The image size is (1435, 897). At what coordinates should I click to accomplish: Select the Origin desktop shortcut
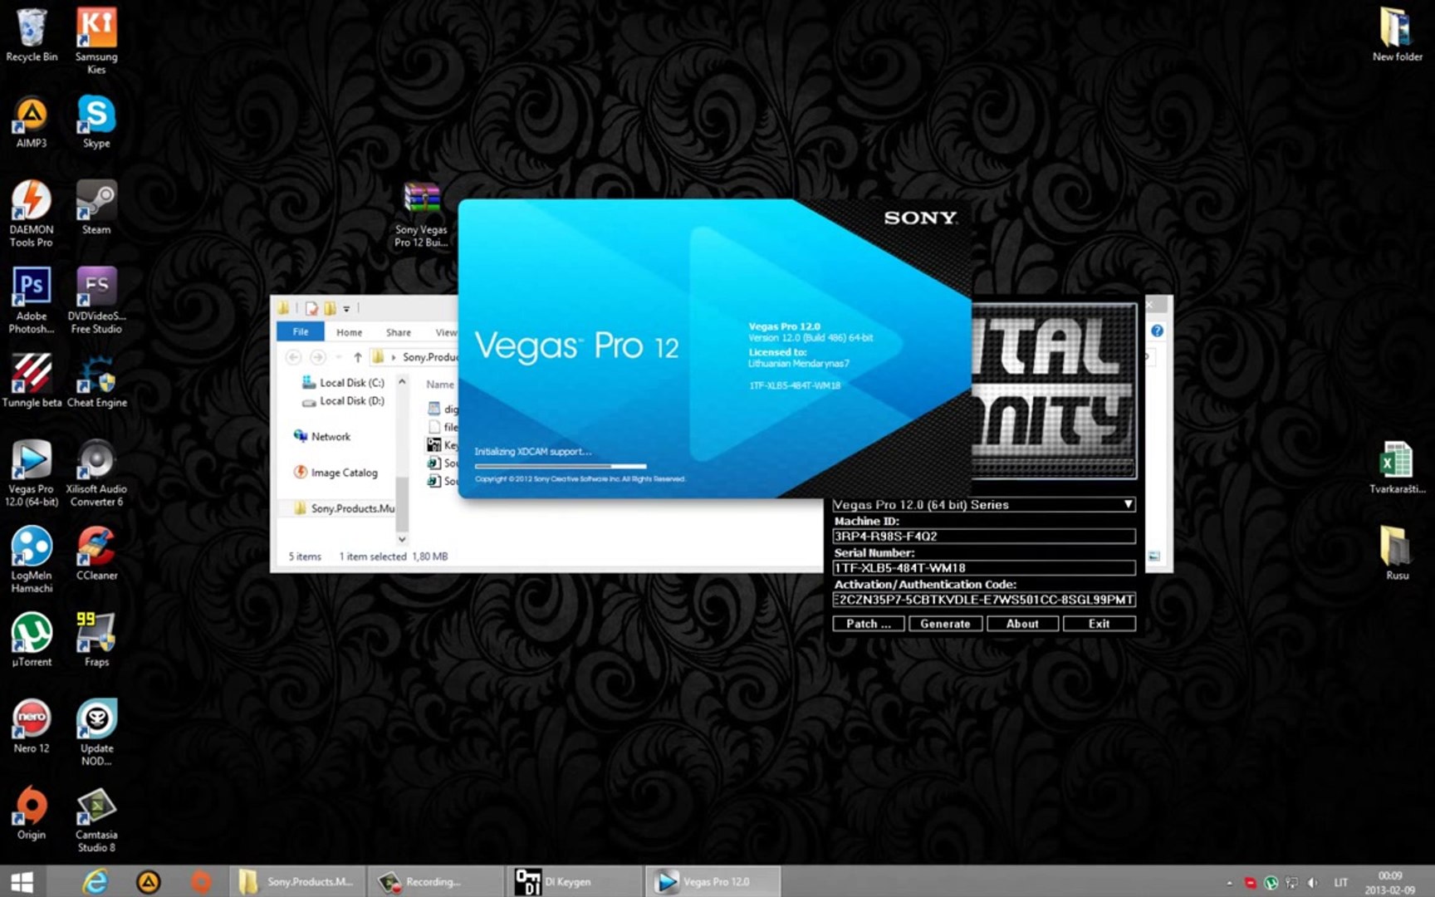pyautogui.click(x=32, y=812)
